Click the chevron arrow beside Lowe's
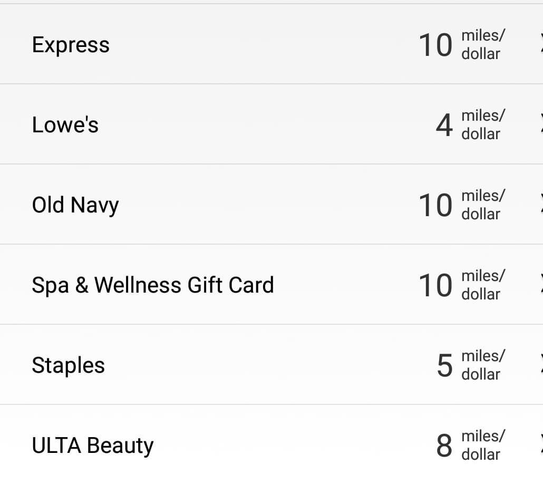Viewport: 543px width, 484px height. click(540, 125)
